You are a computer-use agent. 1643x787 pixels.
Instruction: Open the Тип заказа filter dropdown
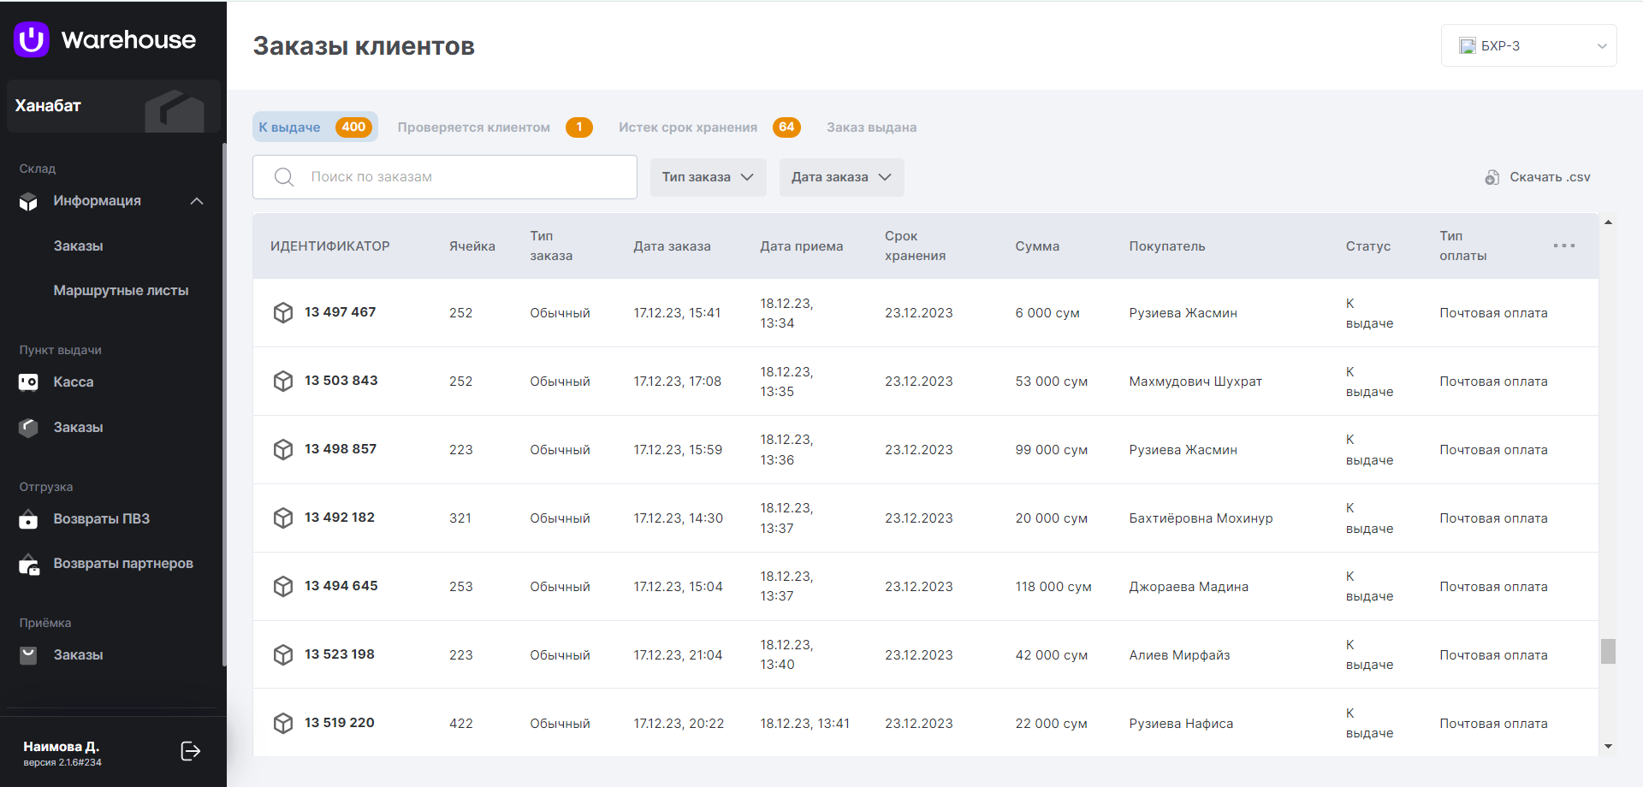(x=708, y=177)
